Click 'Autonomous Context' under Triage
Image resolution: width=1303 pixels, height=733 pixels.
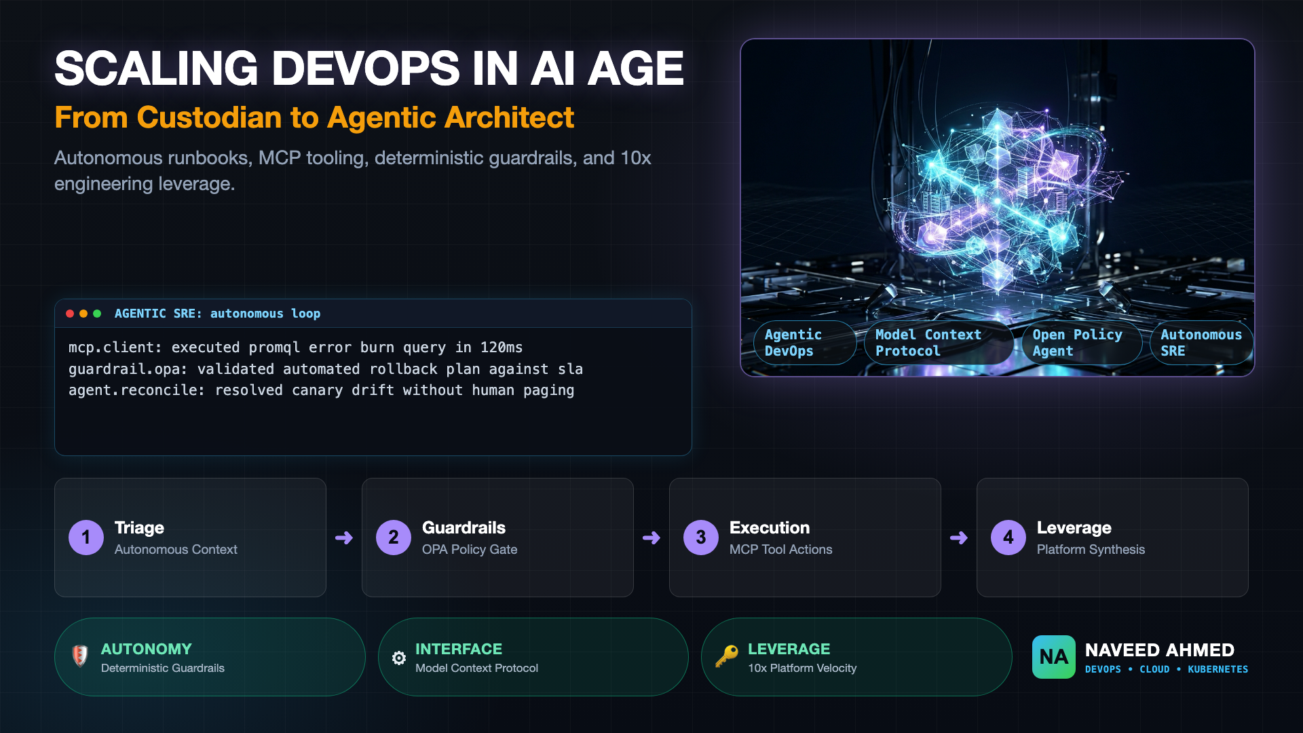(176, 550)
